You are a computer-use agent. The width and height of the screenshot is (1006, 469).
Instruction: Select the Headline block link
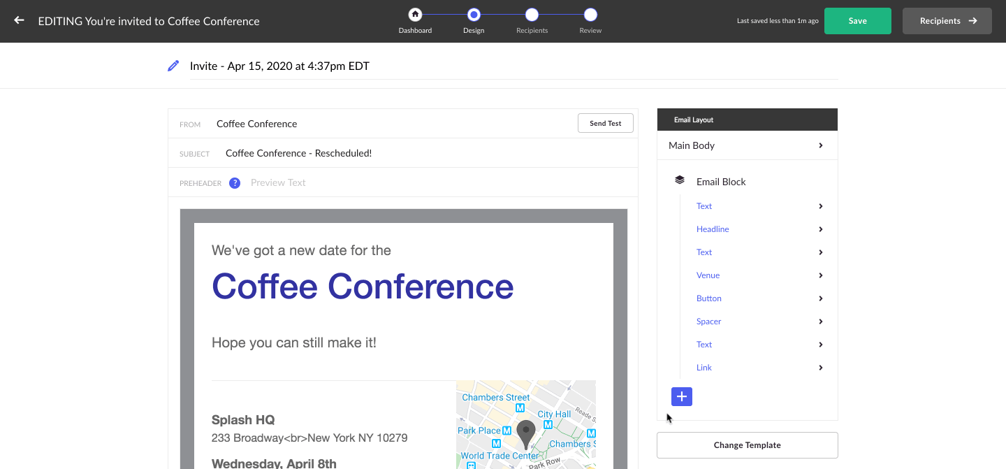pos(713,229)
